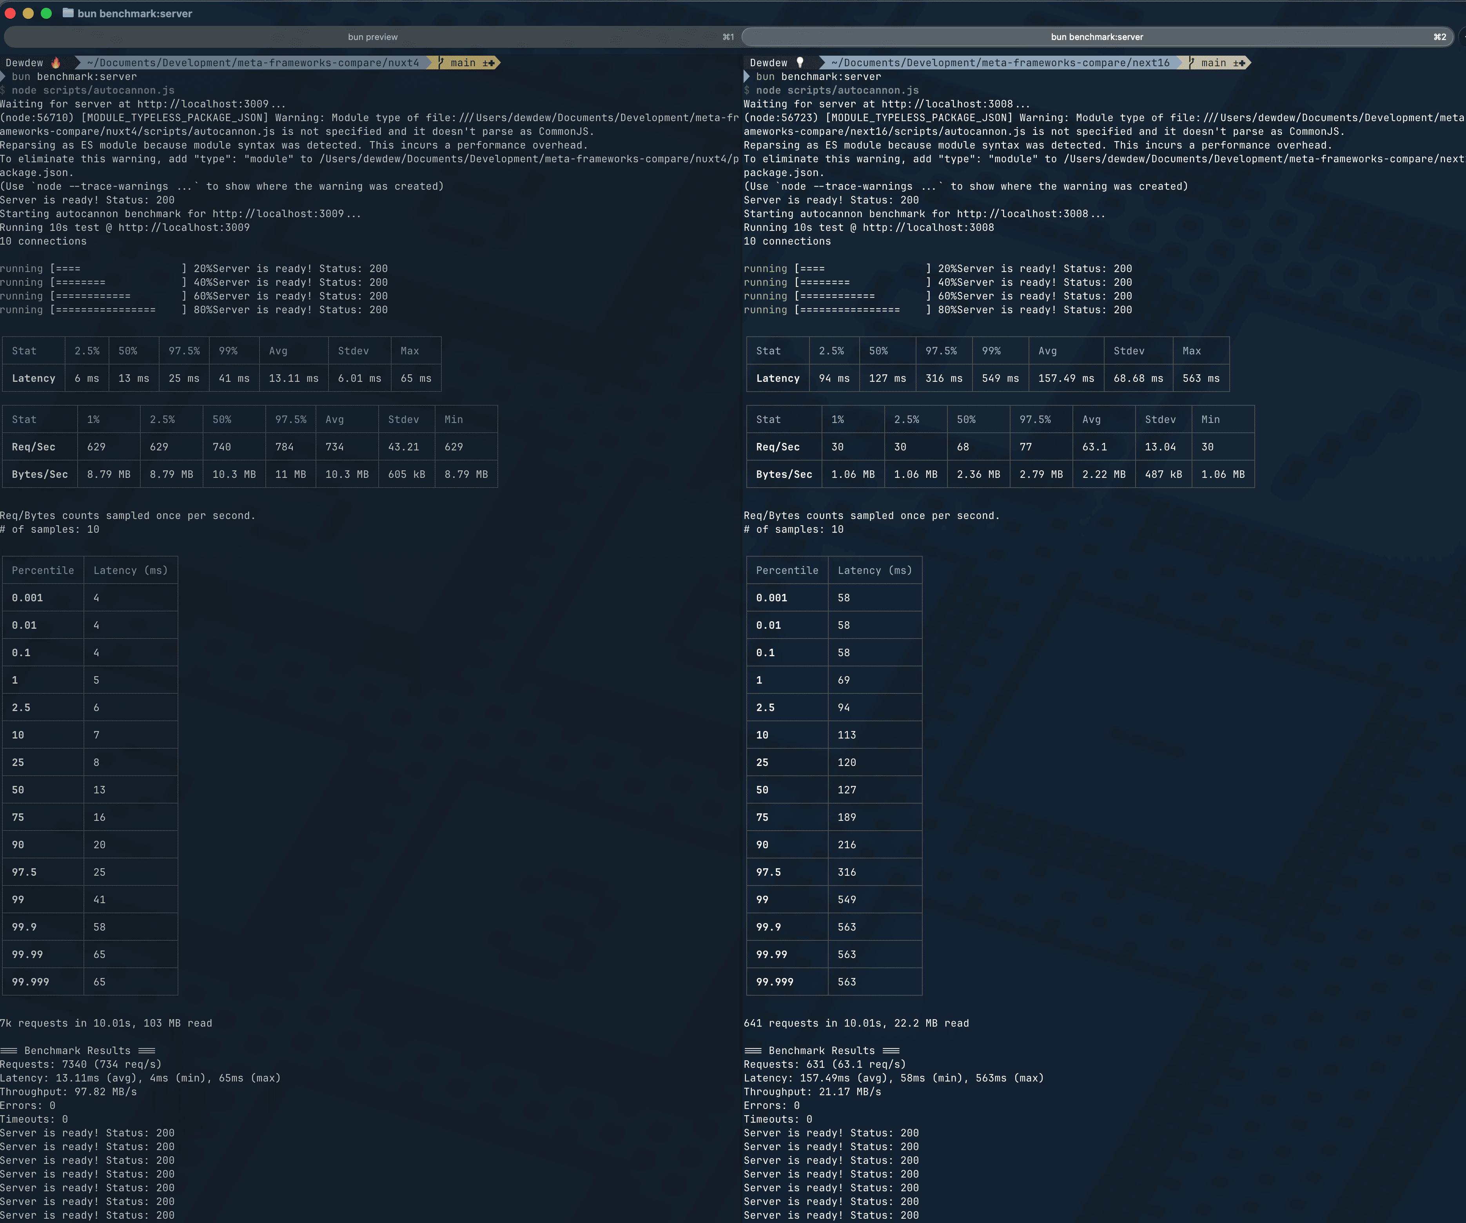The width and height of the screenshot is (1466, 1223).
Task: Toggle fullscreen with the green traffic light
Action: click(x=46, y=13)
